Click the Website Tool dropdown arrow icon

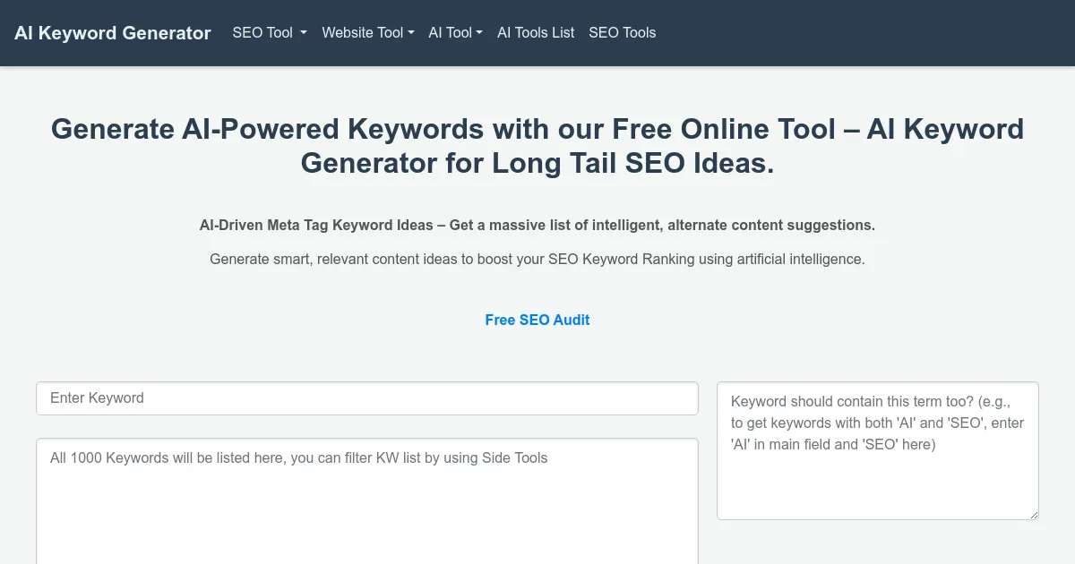(x=411, y=33)
